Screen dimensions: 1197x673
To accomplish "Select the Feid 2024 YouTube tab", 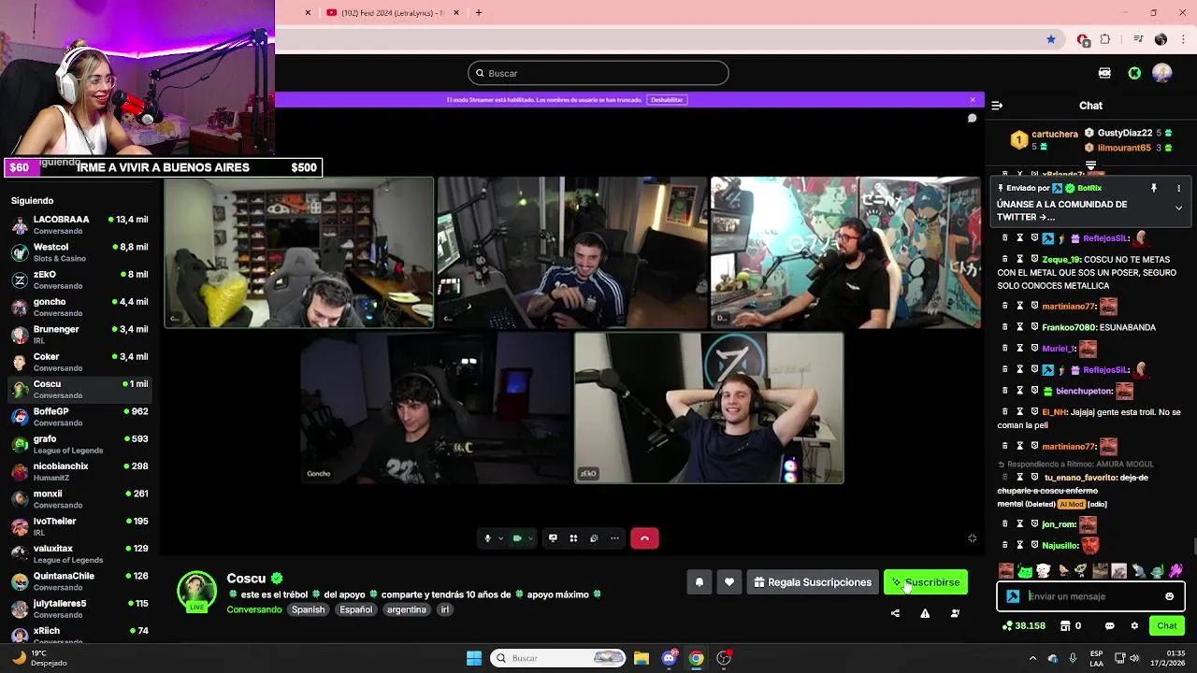I will (x=393, y=12).
